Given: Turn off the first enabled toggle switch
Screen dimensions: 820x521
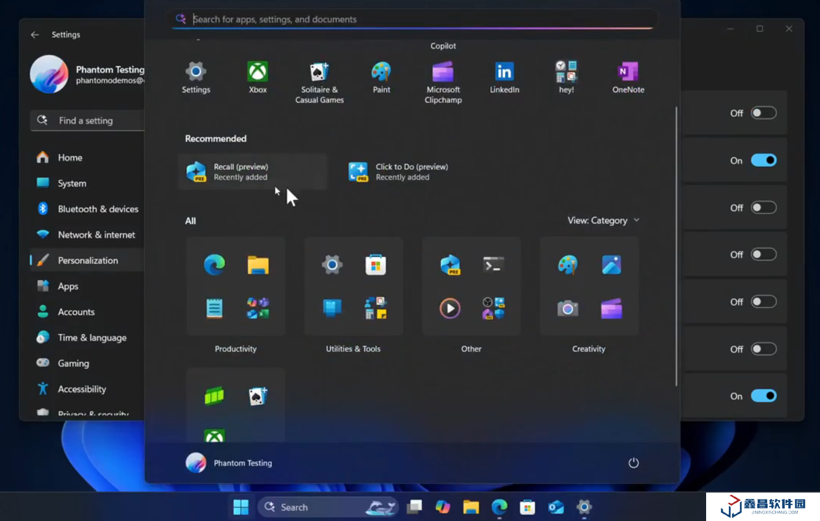Looking at the screenshot, I should coord(763,161).
